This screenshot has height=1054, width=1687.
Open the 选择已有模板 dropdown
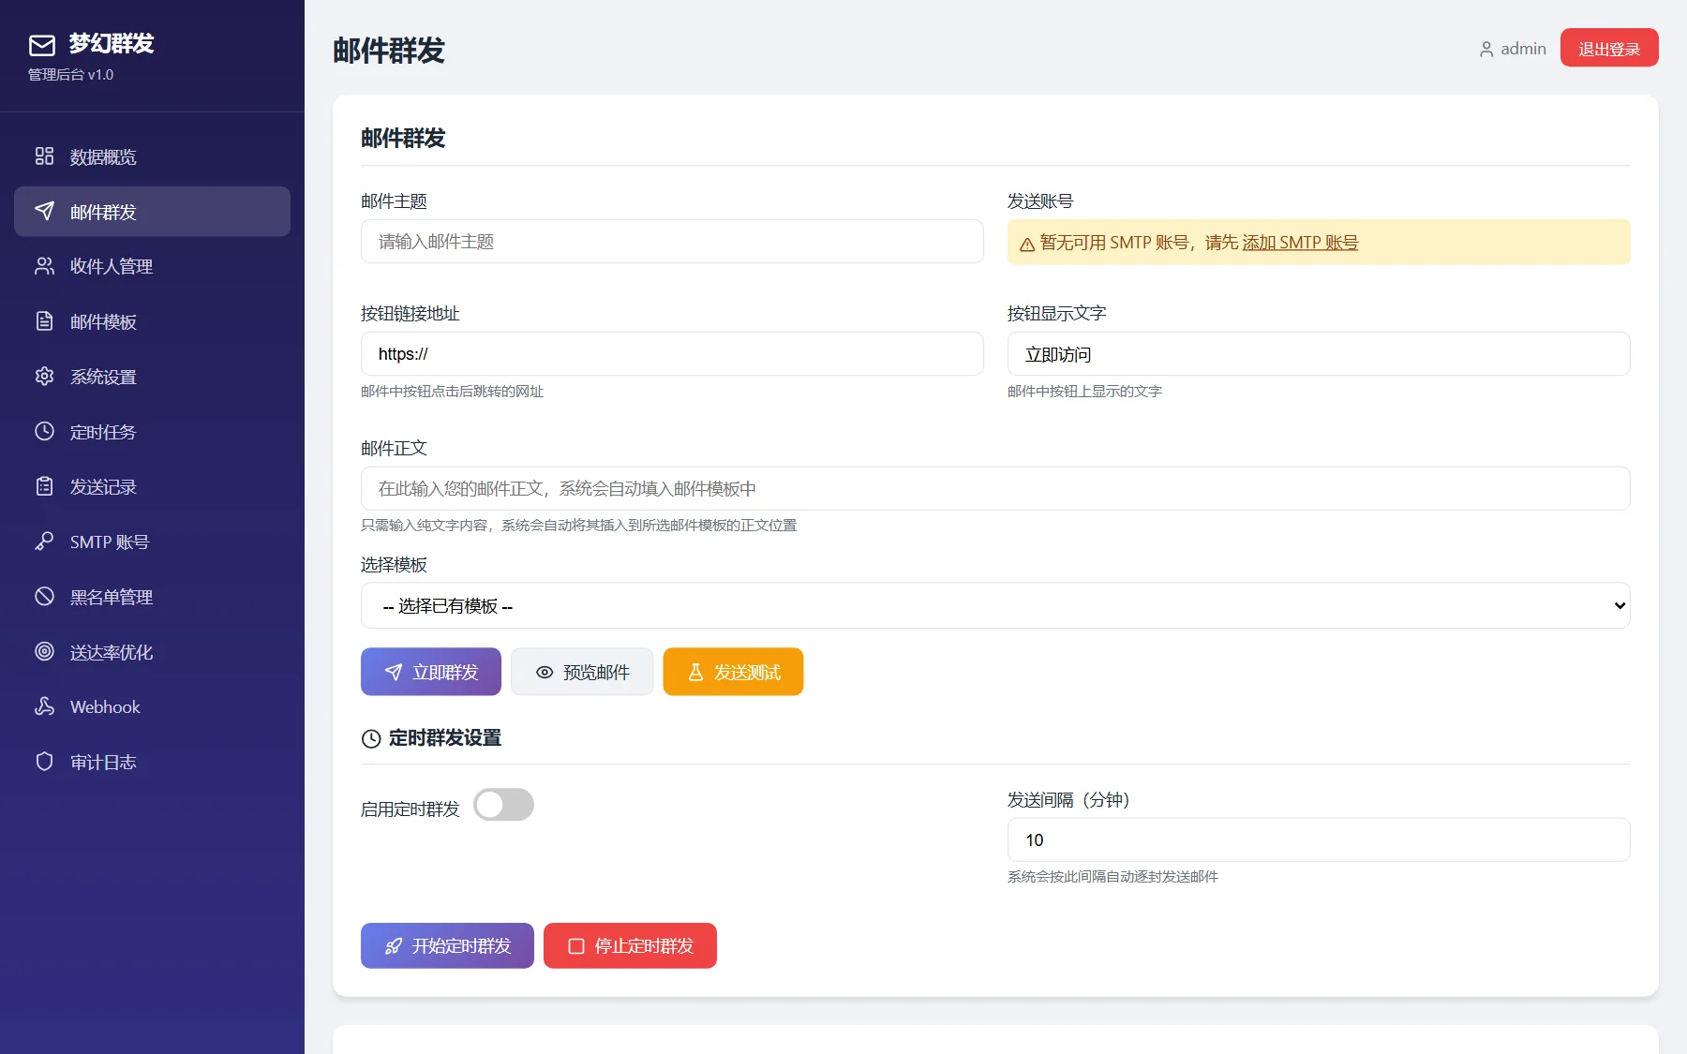pyautogui.click(x=995, y=605)
